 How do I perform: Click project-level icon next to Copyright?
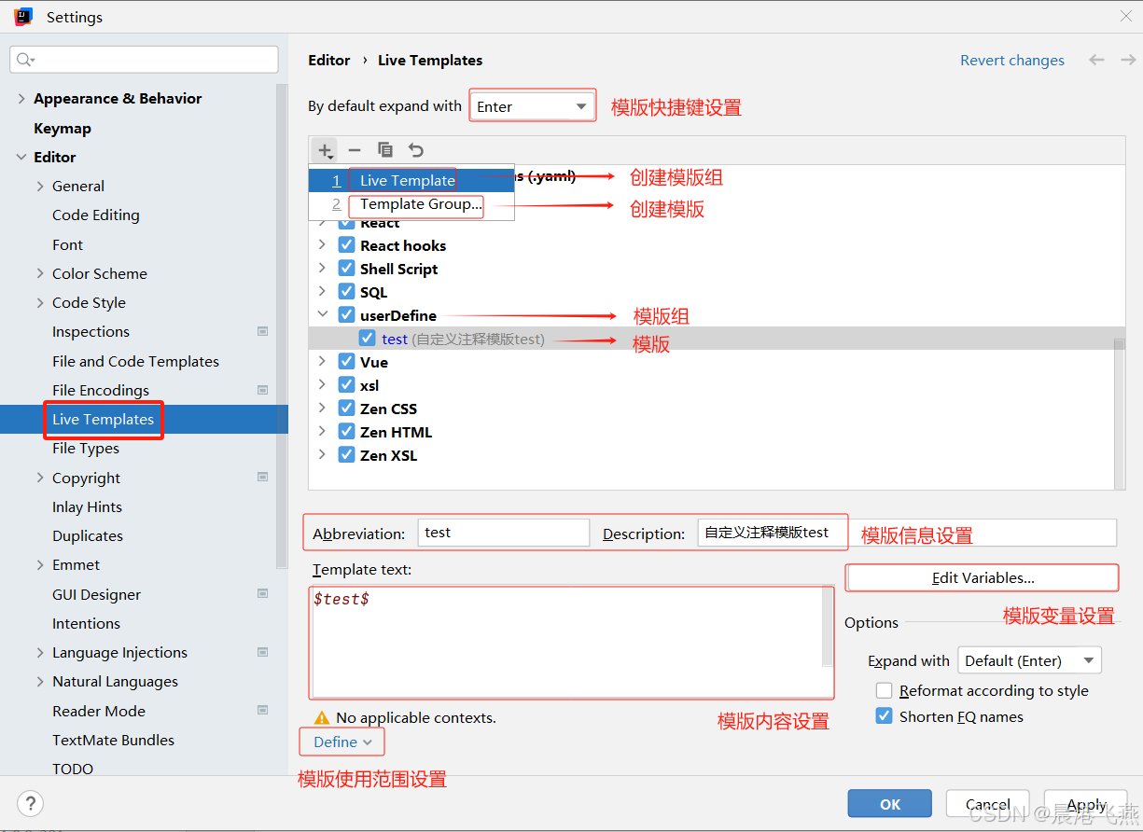coord(262,477)
